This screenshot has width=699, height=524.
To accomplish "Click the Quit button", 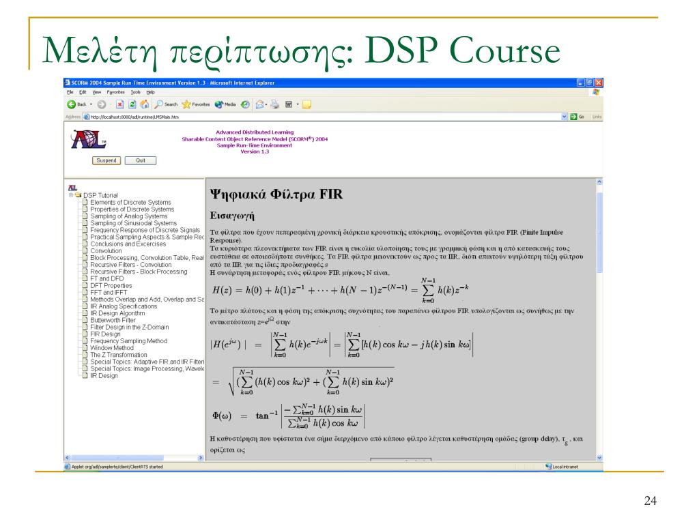I will pos(141,160).
